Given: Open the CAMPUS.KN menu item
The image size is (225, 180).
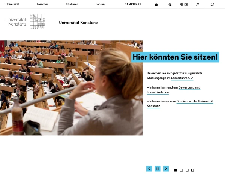Looking at the screenshot, I should pyautogui.click(x=133, y=4).
